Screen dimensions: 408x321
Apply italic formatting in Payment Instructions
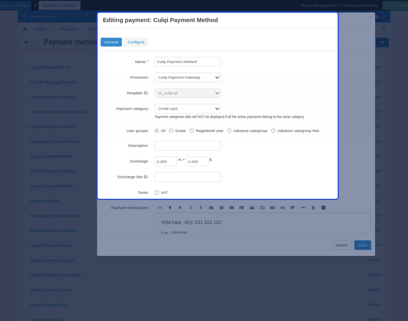coord(191,208)
